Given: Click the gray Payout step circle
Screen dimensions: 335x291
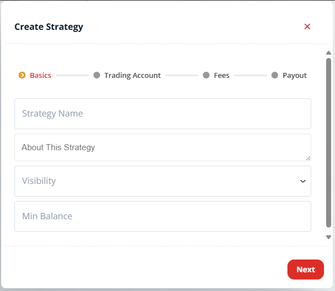Looking at the screenshot, I should tap(275, 75).
